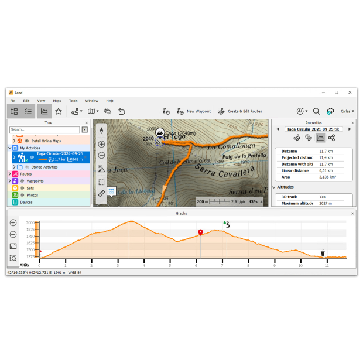This screenshot has width=363, height=363.
Task: Zoom out on the altitude graph
Action: click(13, 234)
